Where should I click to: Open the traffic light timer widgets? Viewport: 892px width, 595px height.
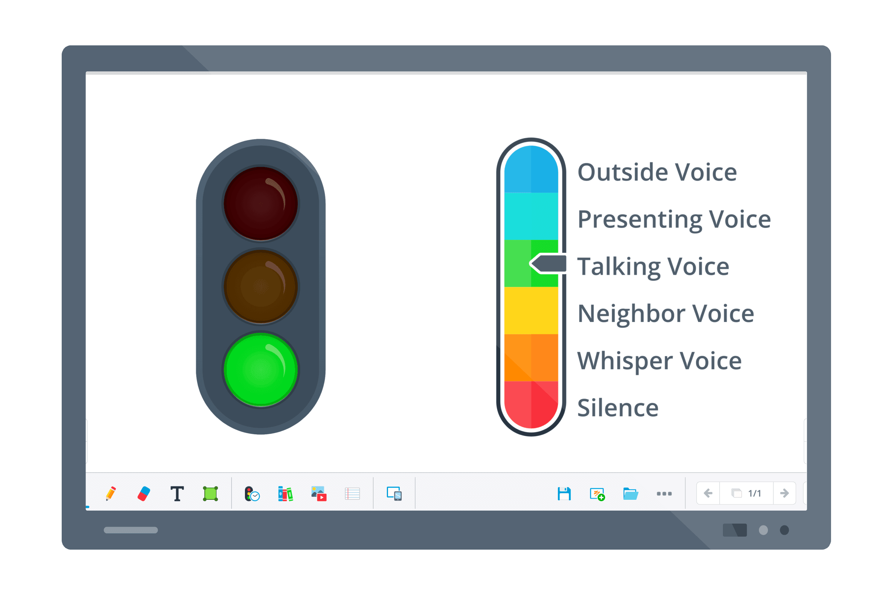pos(252,494)
